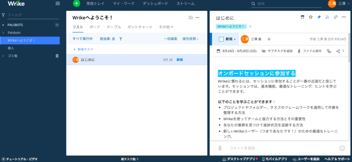Click the paperclip in comment box
This screenshot has height=162, width=352.
[x=220, y=148]
